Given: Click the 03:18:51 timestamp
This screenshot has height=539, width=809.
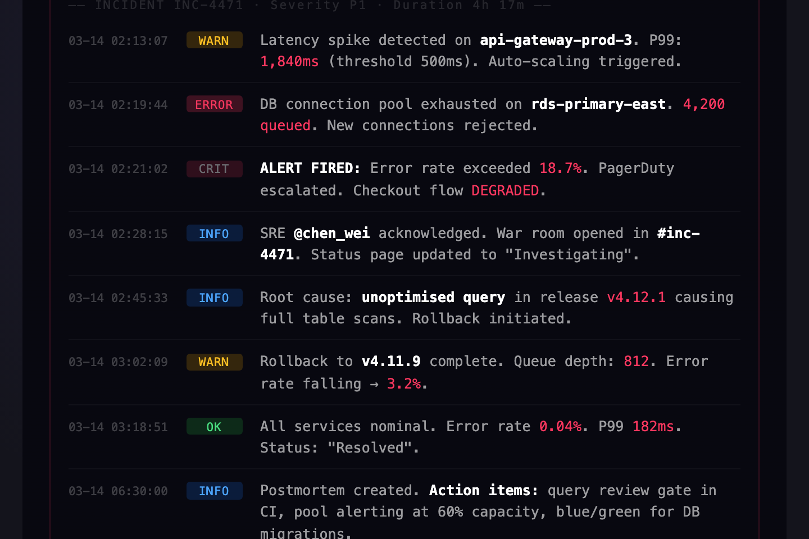Looking at the screenshot, I should click(118, 427).
